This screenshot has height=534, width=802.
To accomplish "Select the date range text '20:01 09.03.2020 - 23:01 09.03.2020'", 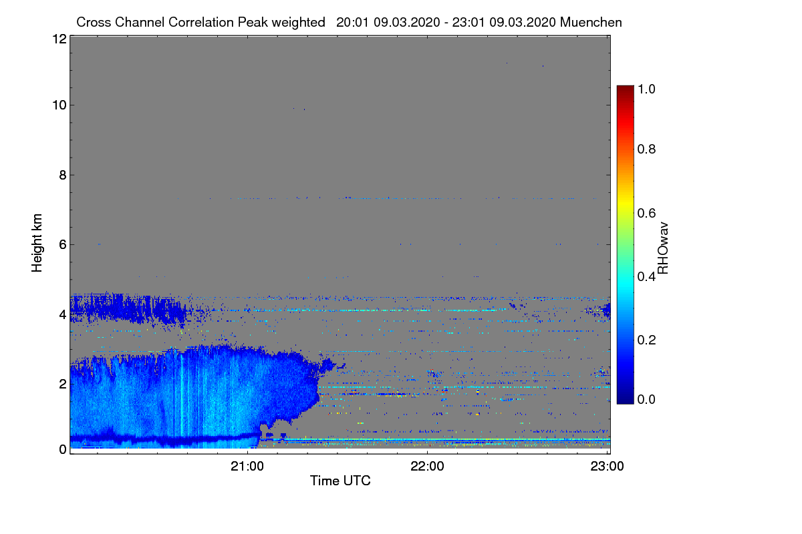I will tap(447, 22).
